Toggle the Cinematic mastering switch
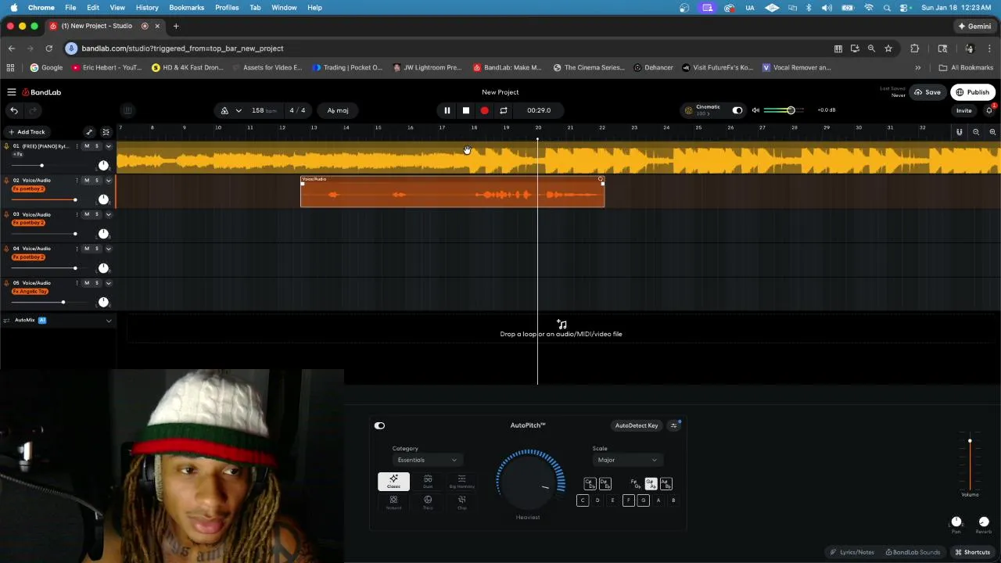The width and height of the screenshot is (1001, 563). click(x=737, y=110)
